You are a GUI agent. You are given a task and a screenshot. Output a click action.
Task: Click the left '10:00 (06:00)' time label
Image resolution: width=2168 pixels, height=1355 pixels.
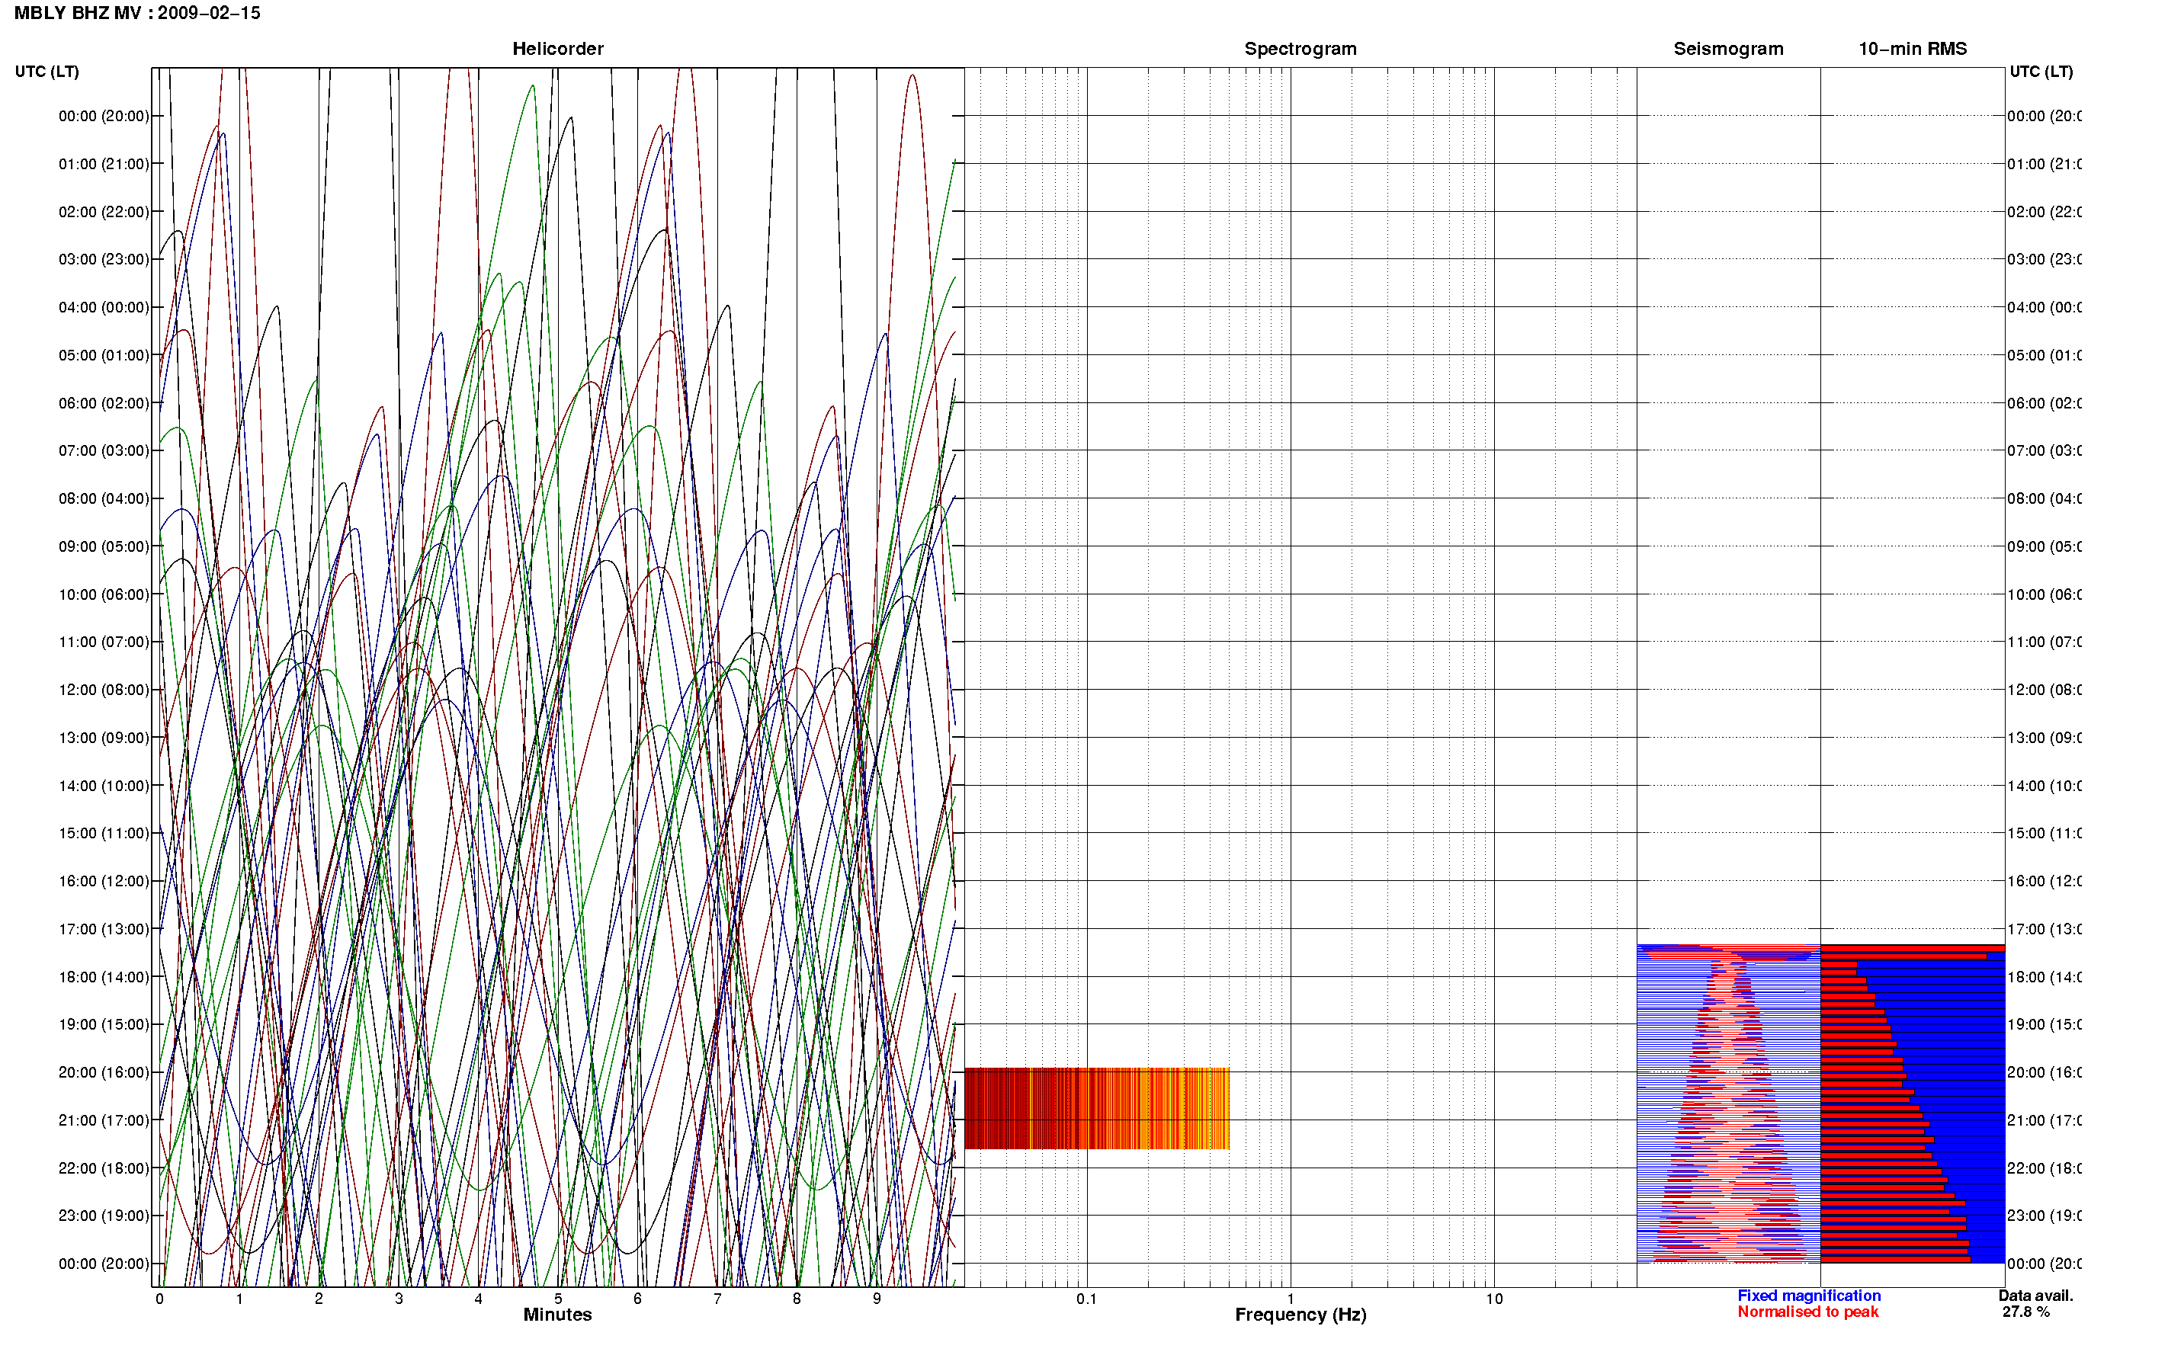pos(104,594)
